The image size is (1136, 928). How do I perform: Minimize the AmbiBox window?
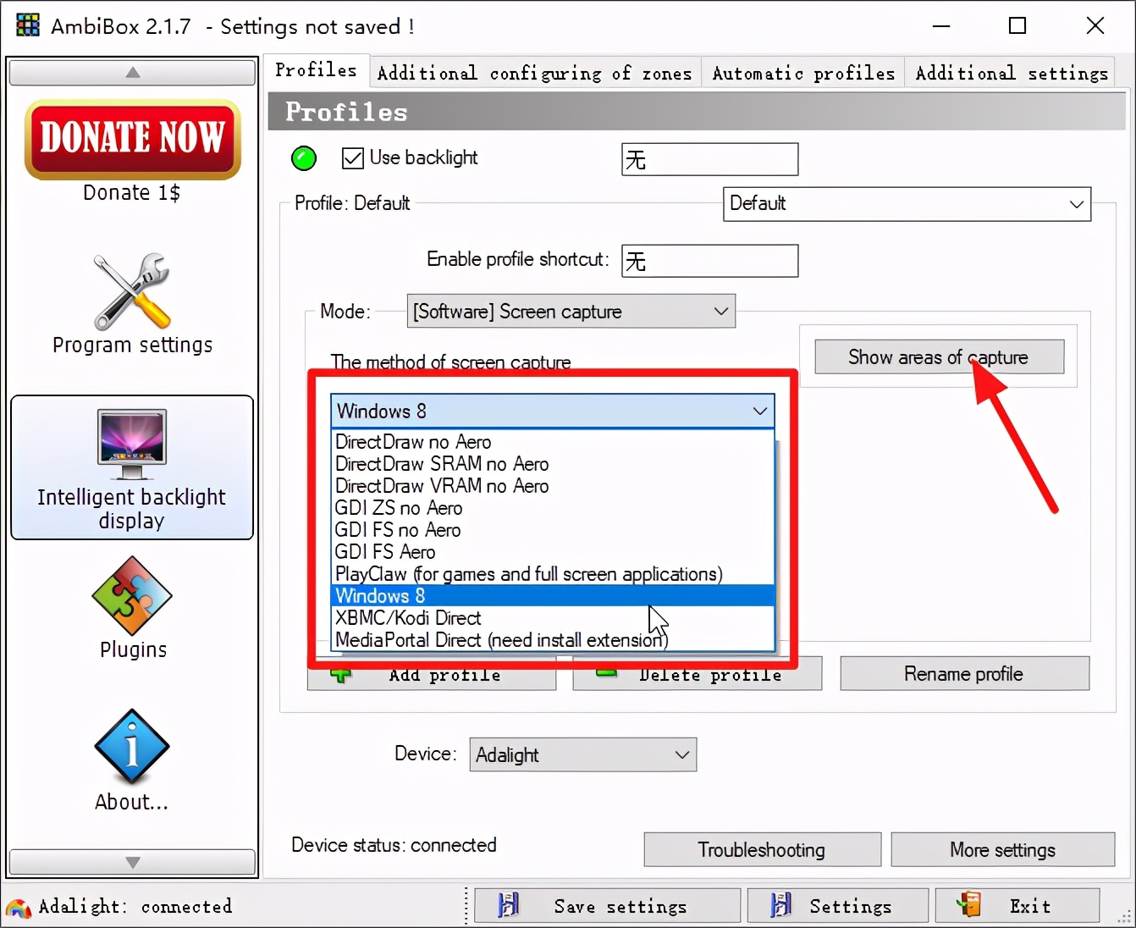(941, 26)
